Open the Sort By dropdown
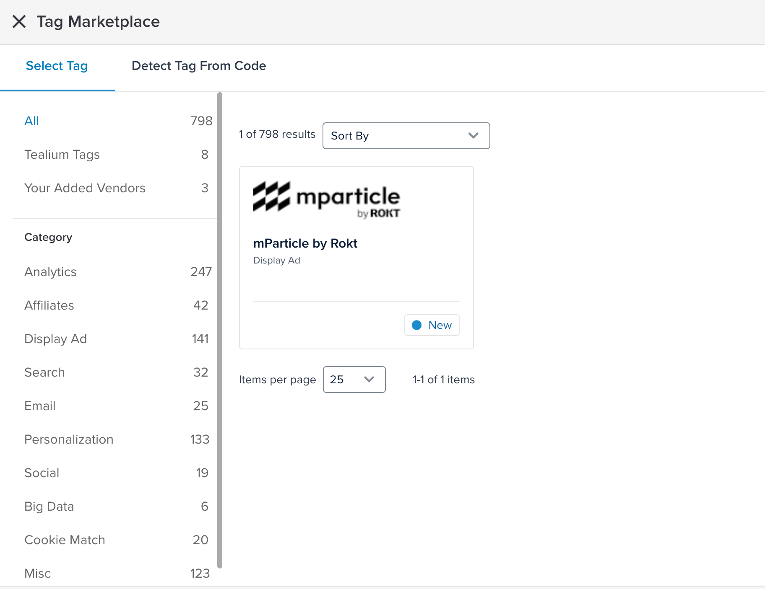Screen dimensions: 765x589 click(406, 136)
